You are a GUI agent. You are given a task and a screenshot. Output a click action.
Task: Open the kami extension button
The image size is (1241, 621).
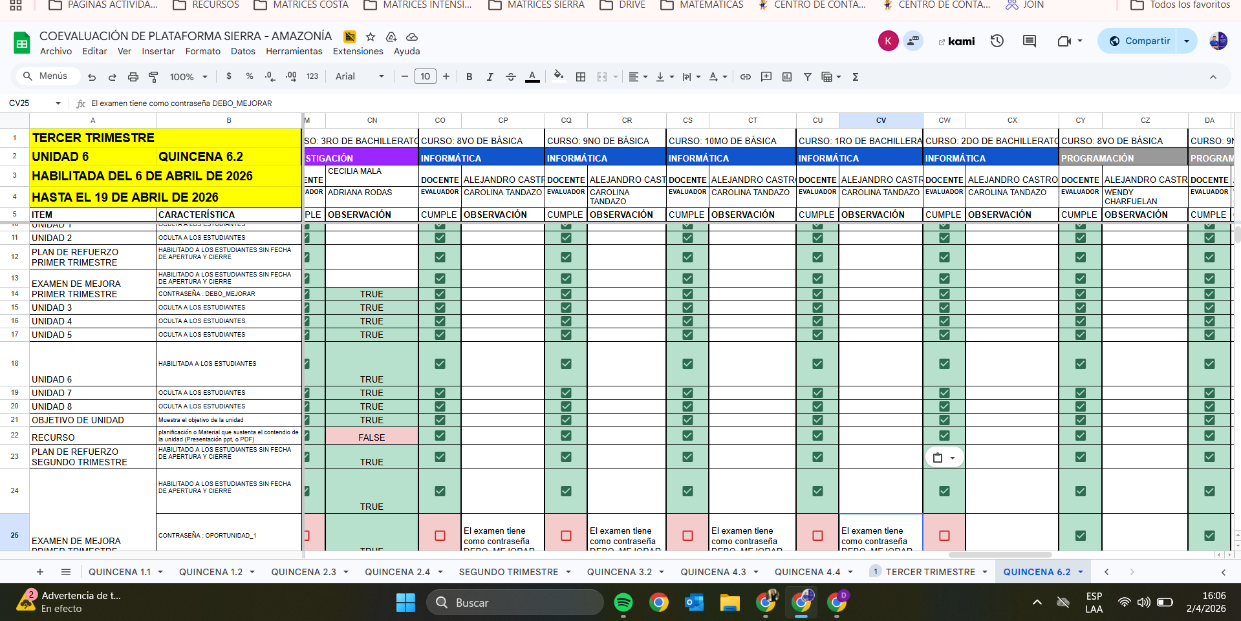(x=956, y=41)
